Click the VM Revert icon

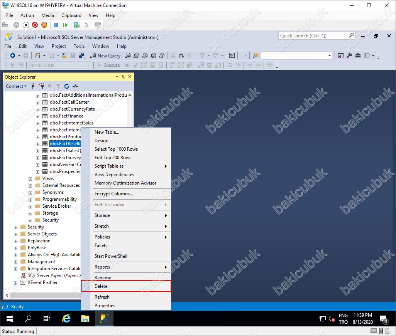point(86,25)
